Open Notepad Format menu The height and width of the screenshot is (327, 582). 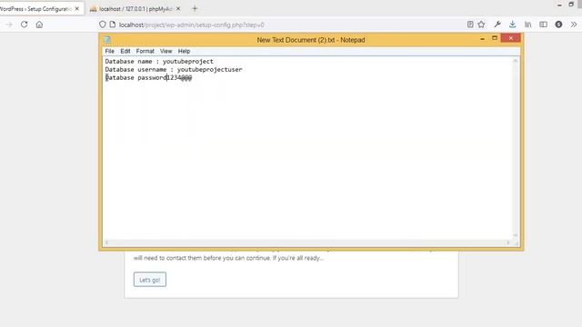coord(145,51)
